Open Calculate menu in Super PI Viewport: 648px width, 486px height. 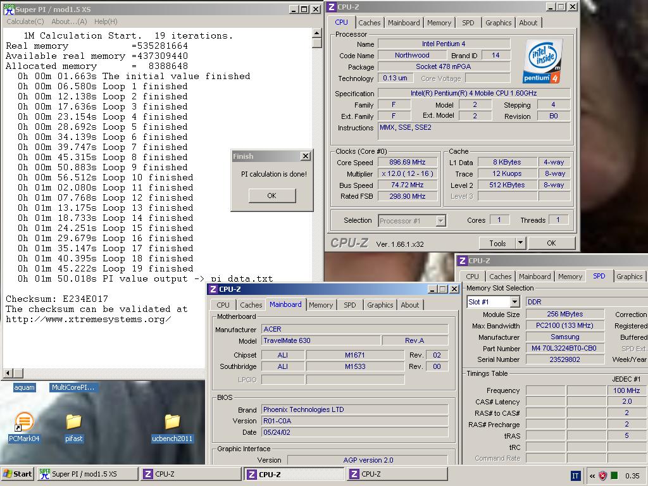tap(25, 22)
